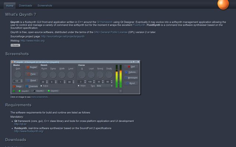236x147 pixels.
Task: Click the Reverb Level knob
Action: 71,75
